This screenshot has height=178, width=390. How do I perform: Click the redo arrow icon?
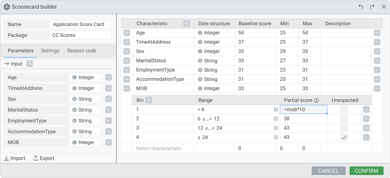coord(372,7)
